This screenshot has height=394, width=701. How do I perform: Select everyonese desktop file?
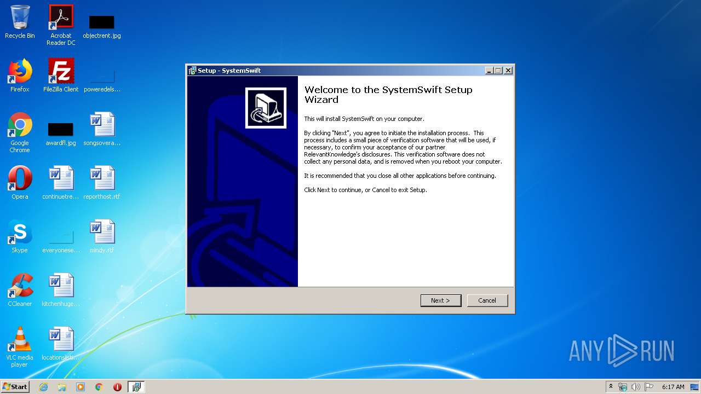point(61,241)
